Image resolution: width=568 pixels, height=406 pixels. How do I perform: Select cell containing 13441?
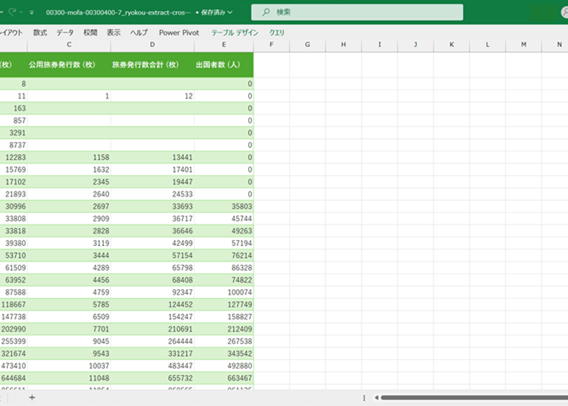tap(152, 157)
